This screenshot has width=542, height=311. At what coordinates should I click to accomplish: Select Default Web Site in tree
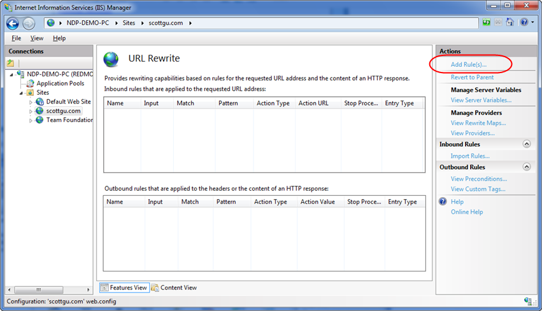coord(68,102)
